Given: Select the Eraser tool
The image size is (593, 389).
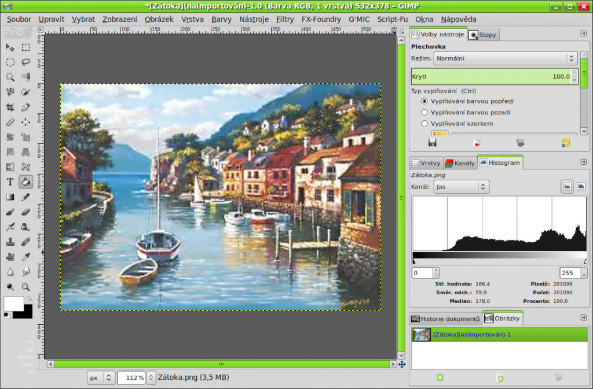Looking at the screenshot, I should tap(25, 212).
